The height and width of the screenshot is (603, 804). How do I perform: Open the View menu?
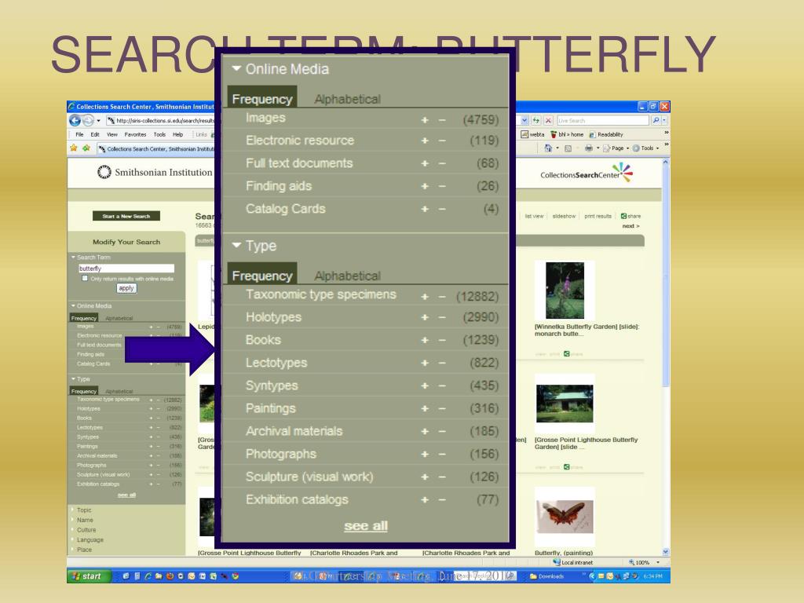pyautogui.click(x=111, y=134)
